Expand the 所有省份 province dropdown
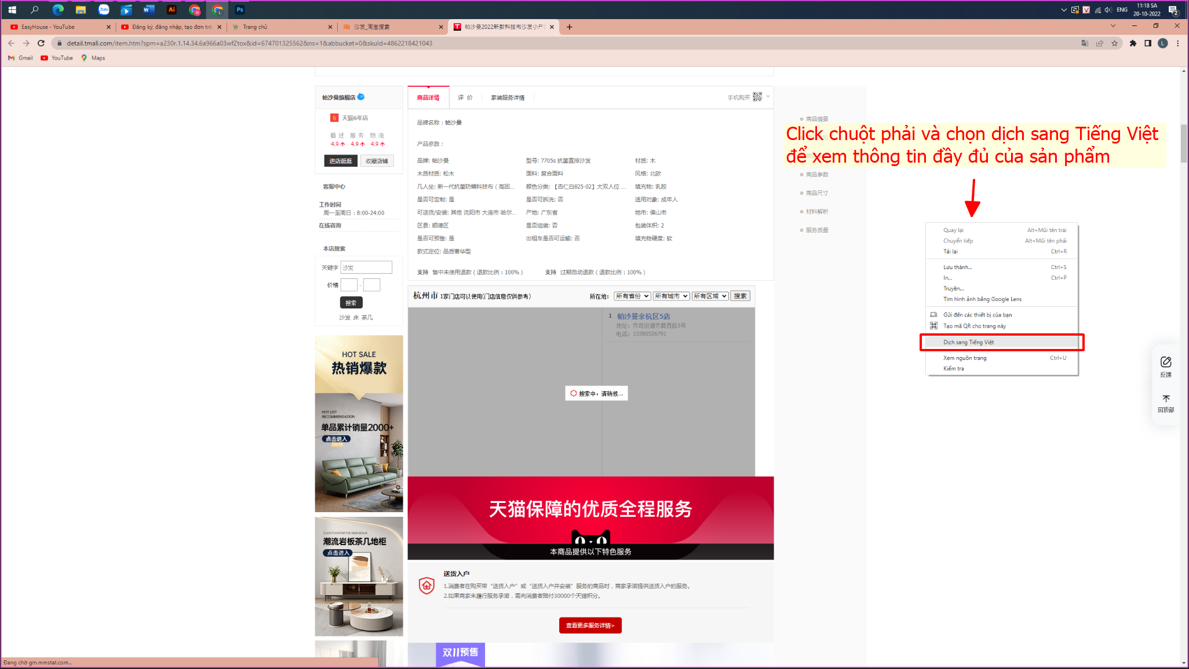This screenshot has width=1189, height=669. tap(632, 296)
